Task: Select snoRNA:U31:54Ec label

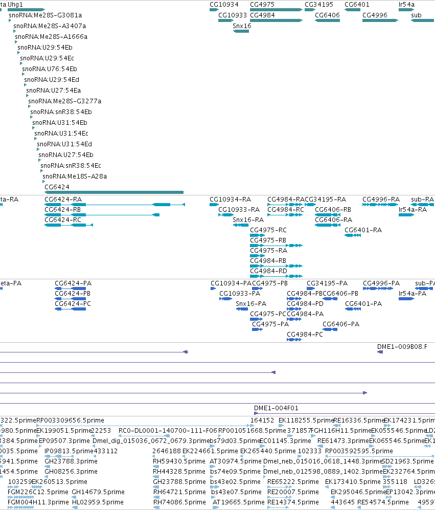Action: tap(61, 134)
